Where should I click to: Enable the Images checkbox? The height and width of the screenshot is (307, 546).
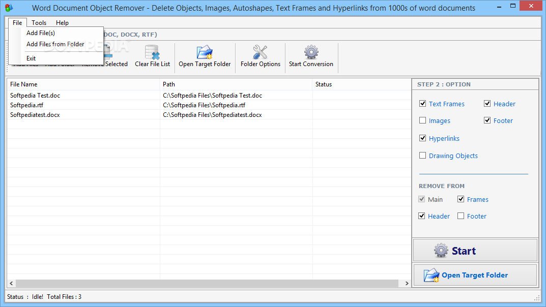click(422, 120)
